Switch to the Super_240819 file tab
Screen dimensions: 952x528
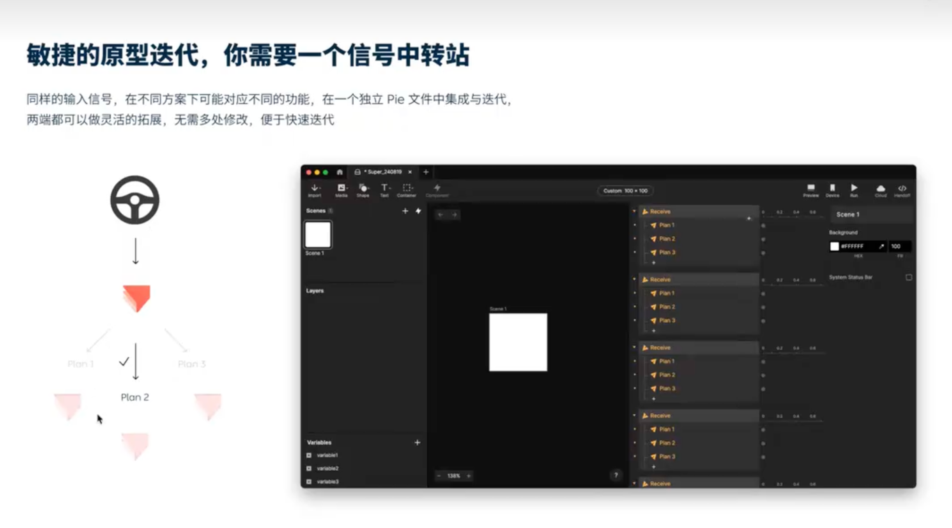(x=383, y=172)
